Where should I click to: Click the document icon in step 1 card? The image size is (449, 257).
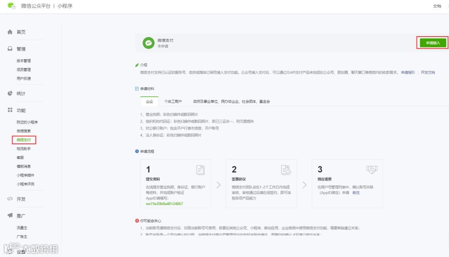click(x=200, y=170)
